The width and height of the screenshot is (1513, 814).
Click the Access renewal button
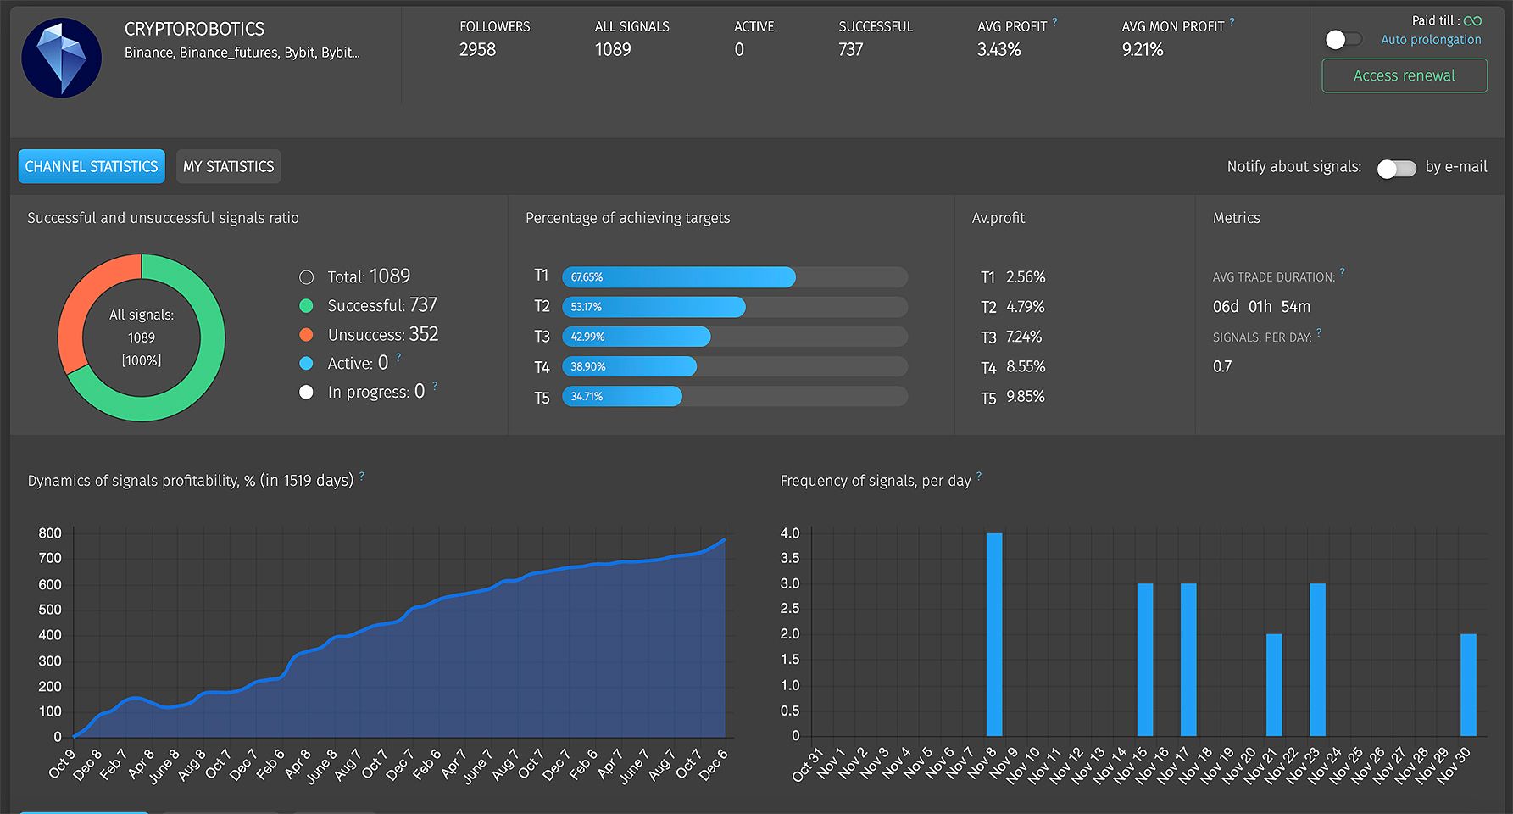(1404, 75)
